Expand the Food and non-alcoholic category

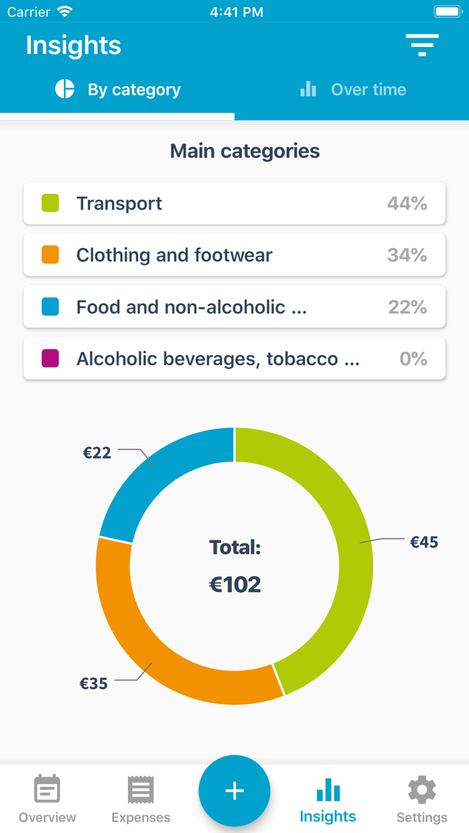click(x=234, y=307)
